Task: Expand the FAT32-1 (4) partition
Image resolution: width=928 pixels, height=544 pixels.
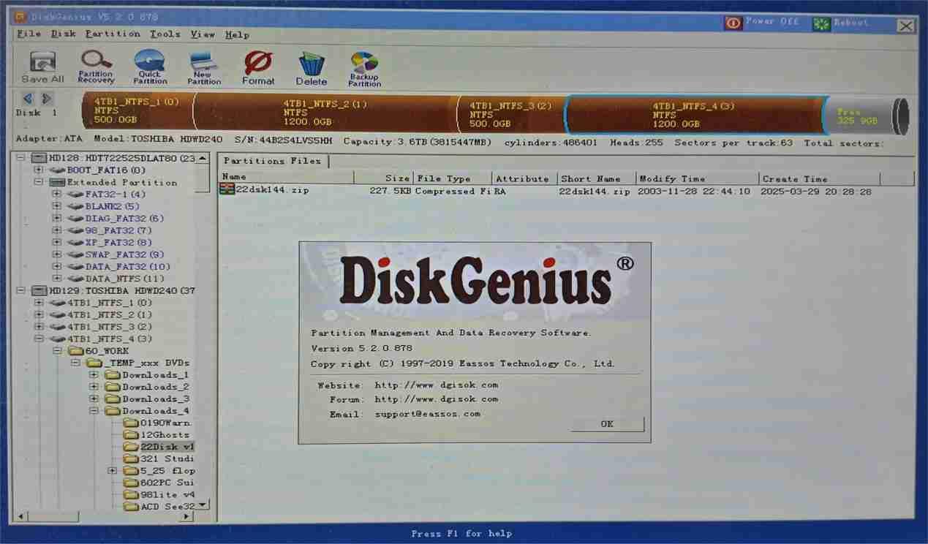Action: tap(56, 194)
